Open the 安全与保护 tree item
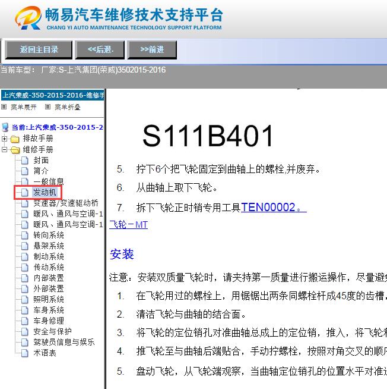This screenshot has height=389, width=387. (52, 331)
